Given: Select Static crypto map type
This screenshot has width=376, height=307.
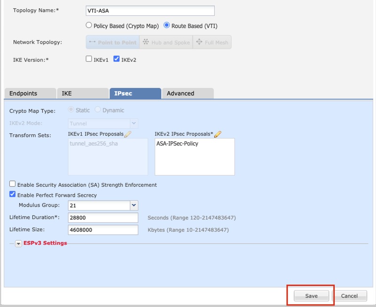Looking at the screenshot, I should click(x=71, y=110).
